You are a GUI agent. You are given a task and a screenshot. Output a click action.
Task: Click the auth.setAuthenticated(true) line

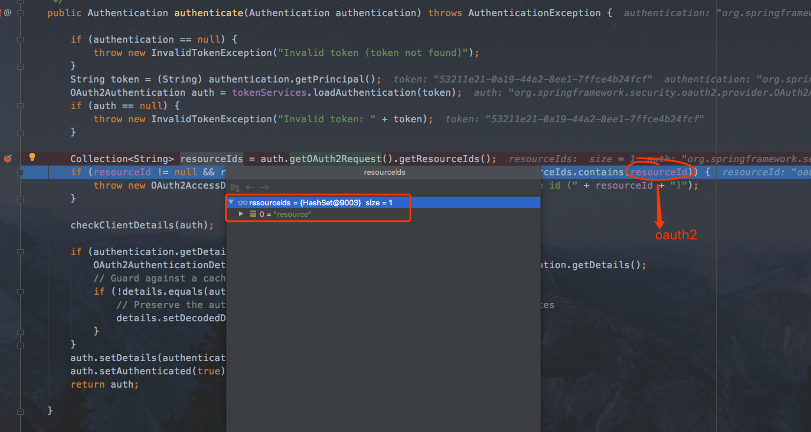(148, 371)
